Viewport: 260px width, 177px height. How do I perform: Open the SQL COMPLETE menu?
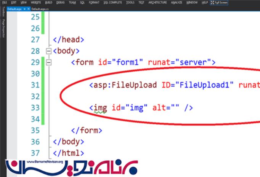click(x=113, y=3)
